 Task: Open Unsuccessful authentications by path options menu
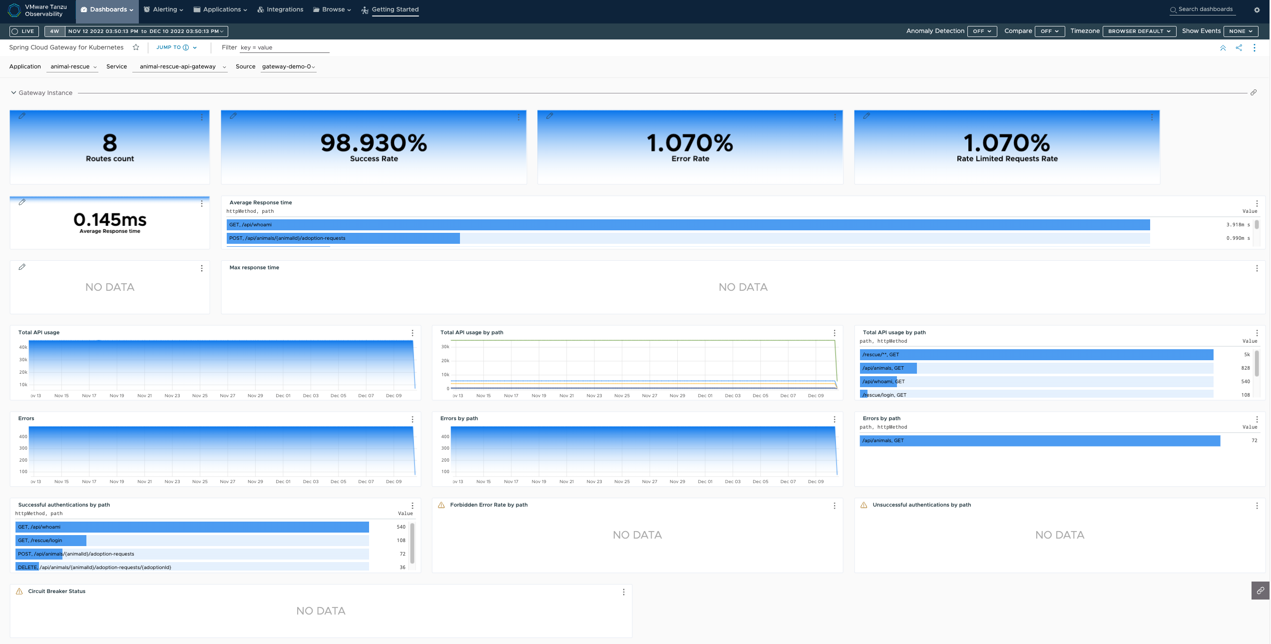tap(1257, 506)
